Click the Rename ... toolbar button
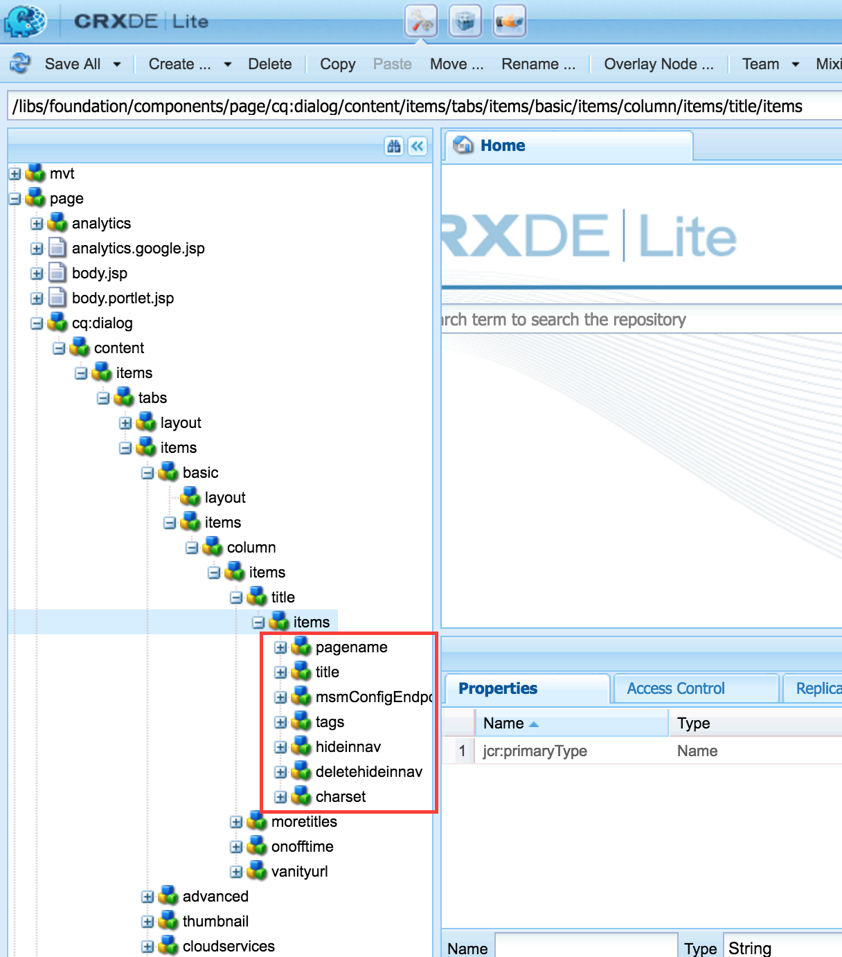The image size is (842, 957). tap(539, 64)
